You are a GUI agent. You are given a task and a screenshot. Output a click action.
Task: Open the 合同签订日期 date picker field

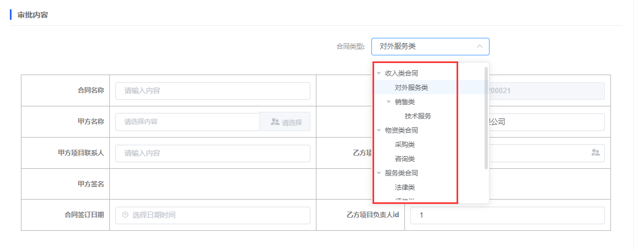pyautogui.click(x=213, y=215)
